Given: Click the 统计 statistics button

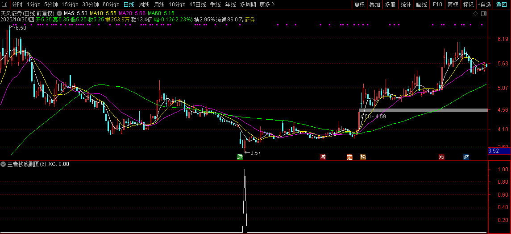Looking at the screenshot, I should click(x=406, y=4).
